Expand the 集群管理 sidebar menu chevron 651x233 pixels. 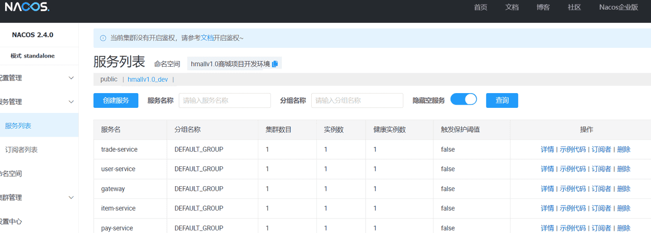71,197
